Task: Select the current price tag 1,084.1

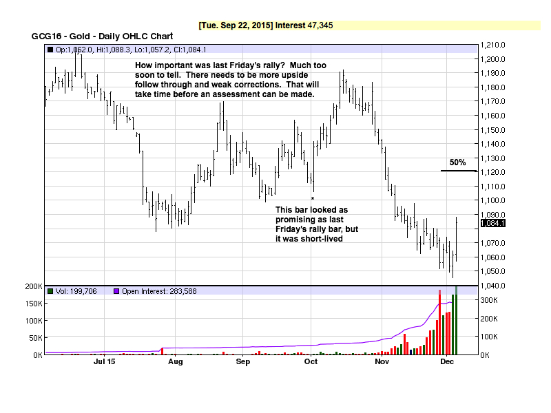Action: 494,223
